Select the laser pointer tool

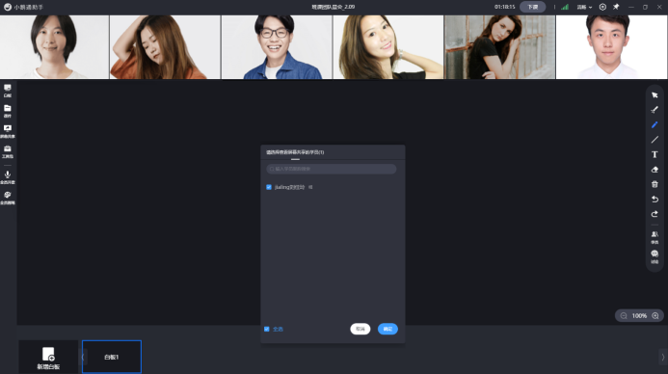pyautogui.click(x=655, y=110)
